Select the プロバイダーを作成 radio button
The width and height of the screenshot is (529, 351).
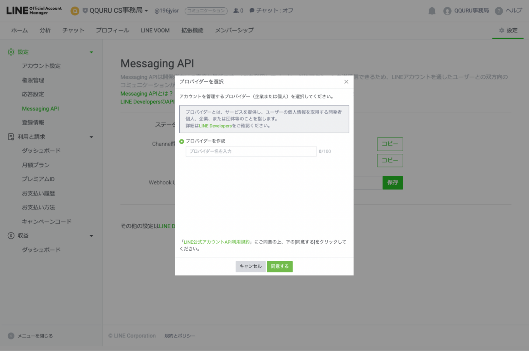(x=182, y=141)
